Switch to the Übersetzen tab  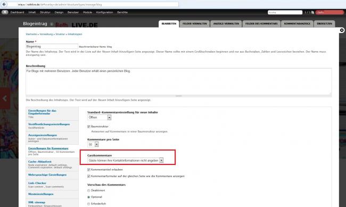pyautogui.click(x=324, y=24)
